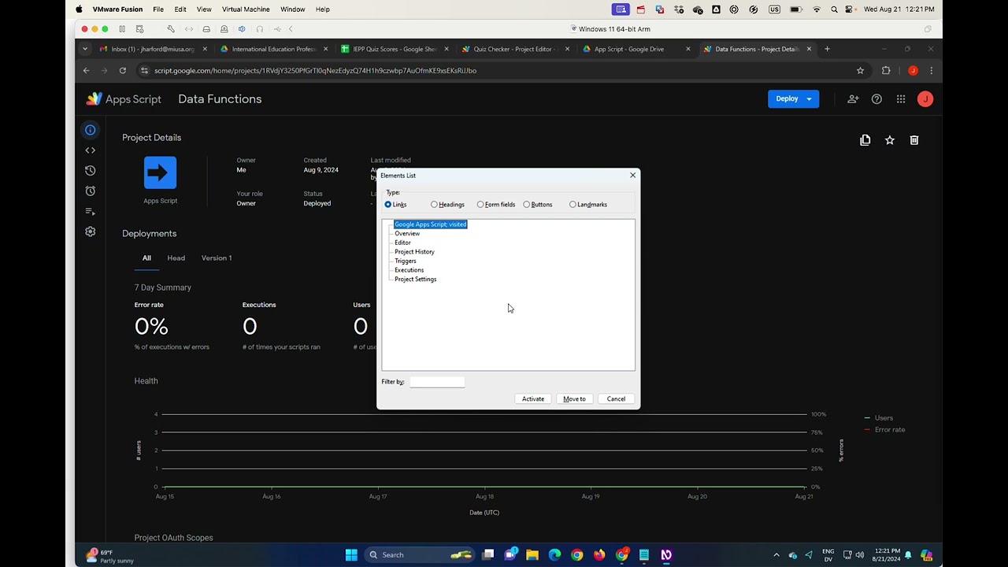Open Windows Start menu
Viewport: 1008px width, 567px height.
(x=351, y=554)
